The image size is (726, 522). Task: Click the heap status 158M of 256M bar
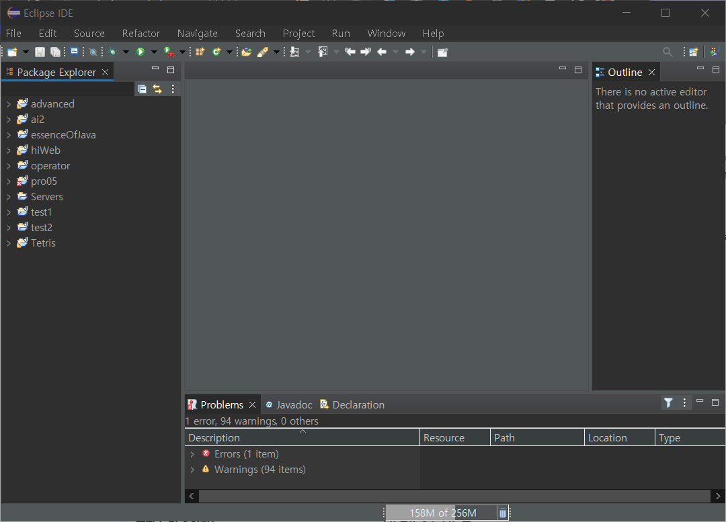point(441,513)
